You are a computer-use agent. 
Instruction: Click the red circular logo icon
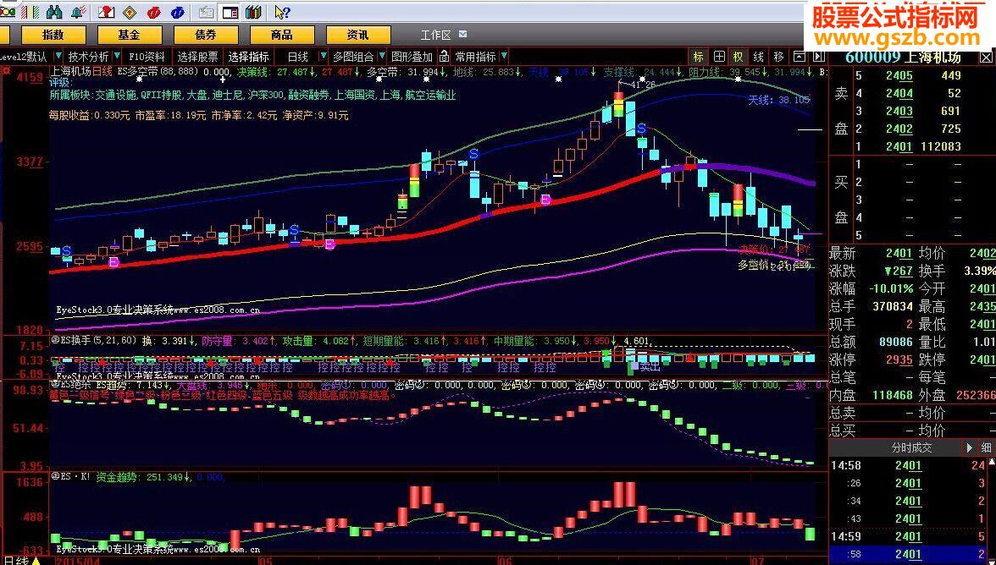[153, 12]
